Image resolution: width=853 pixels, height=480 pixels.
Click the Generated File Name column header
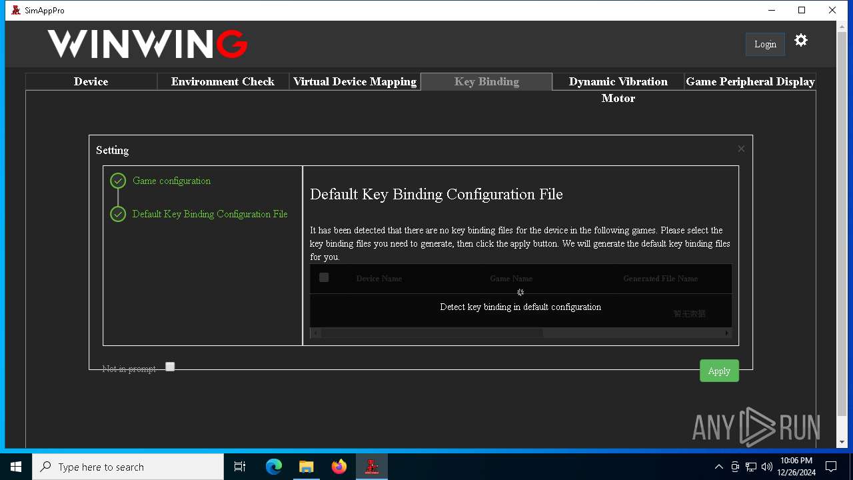click(660, 279)
